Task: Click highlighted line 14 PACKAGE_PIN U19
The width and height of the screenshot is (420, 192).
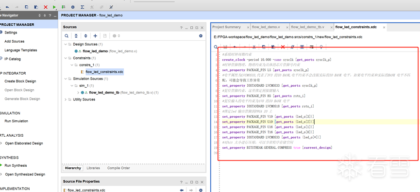Action: click(x=268, y=122)
